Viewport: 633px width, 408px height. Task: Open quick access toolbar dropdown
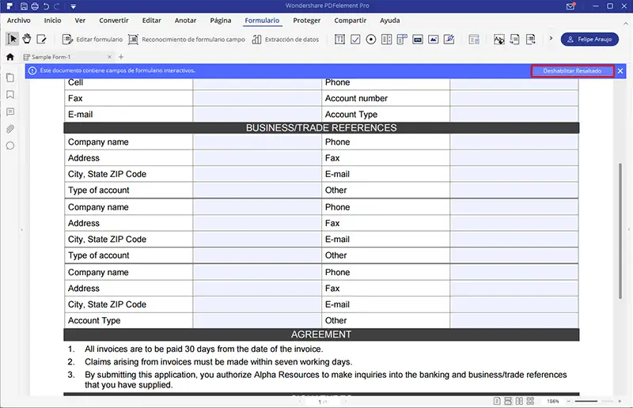click(x=73, y=6)
